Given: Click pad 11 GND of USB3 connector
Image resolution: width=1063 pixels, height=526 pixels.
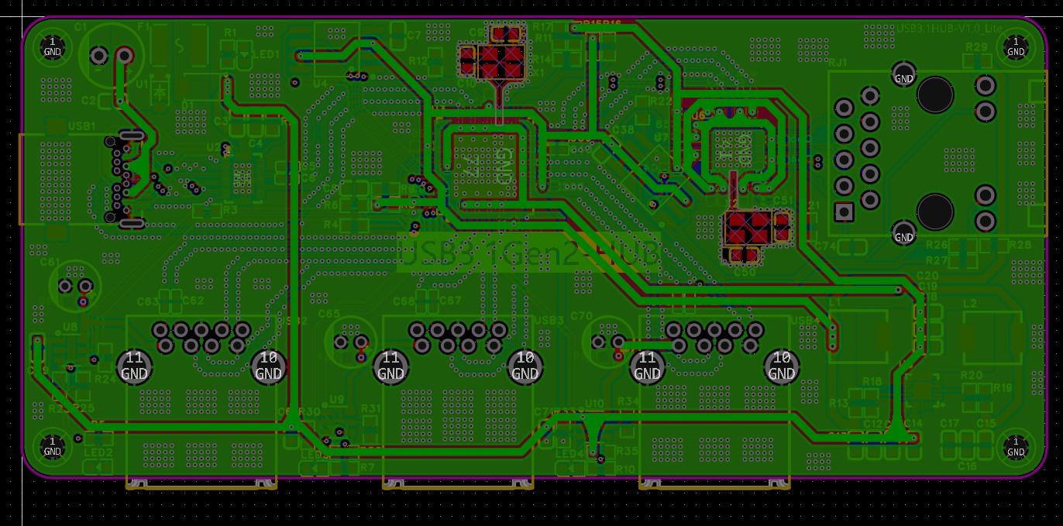Looking at the screenshot, I should (x=390, y=366).
